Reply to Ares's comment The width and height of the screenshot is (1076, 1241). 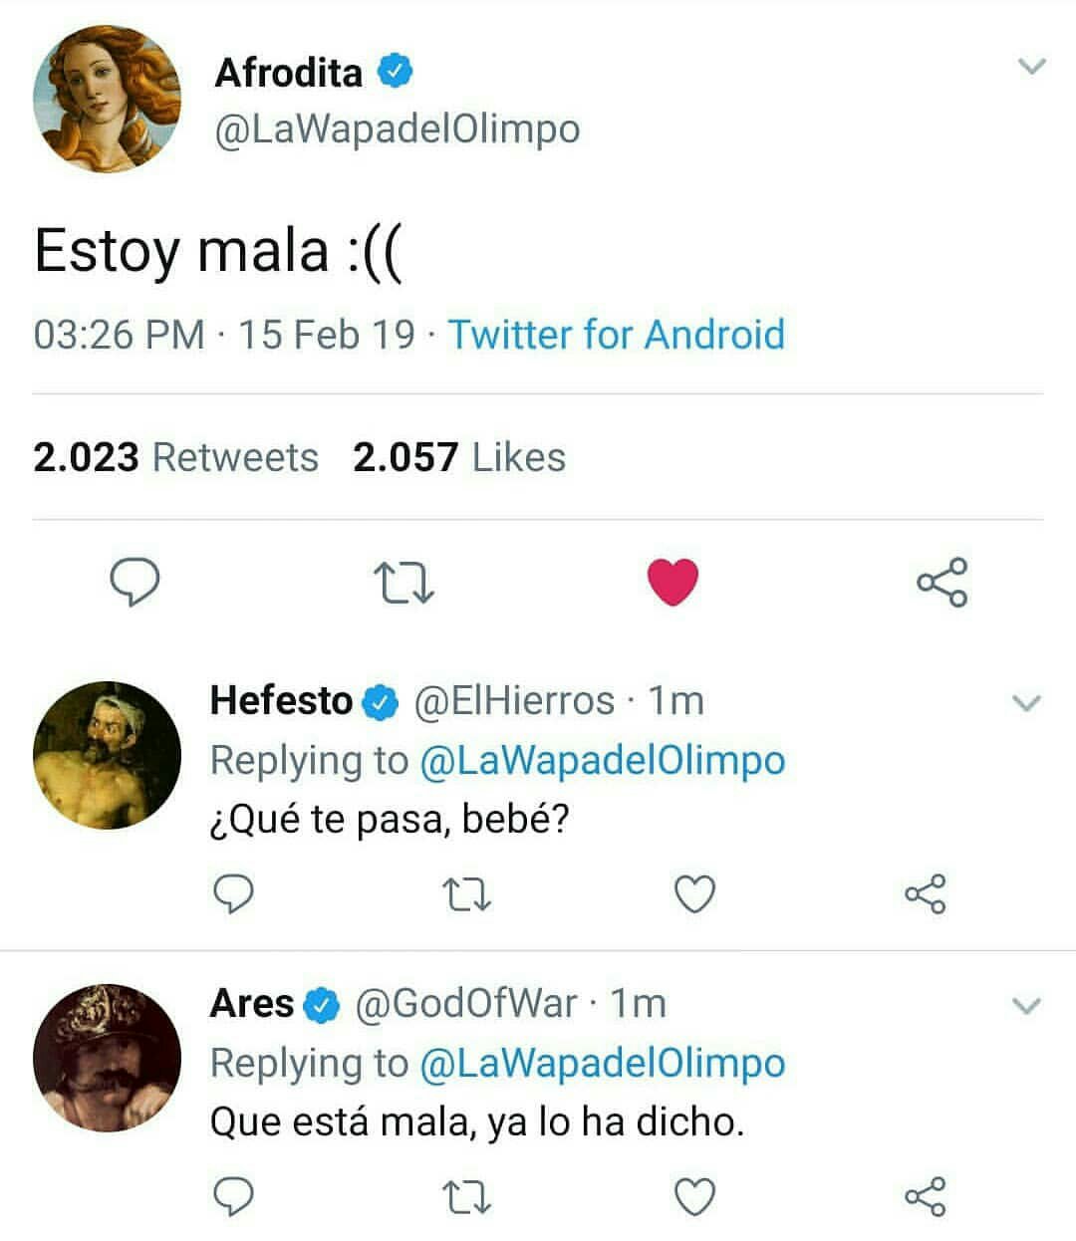(235, 1195)
